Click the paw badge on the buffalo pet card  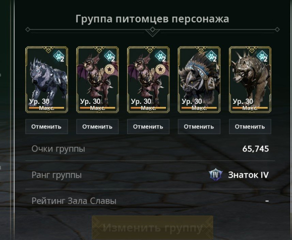coord(211,56)
